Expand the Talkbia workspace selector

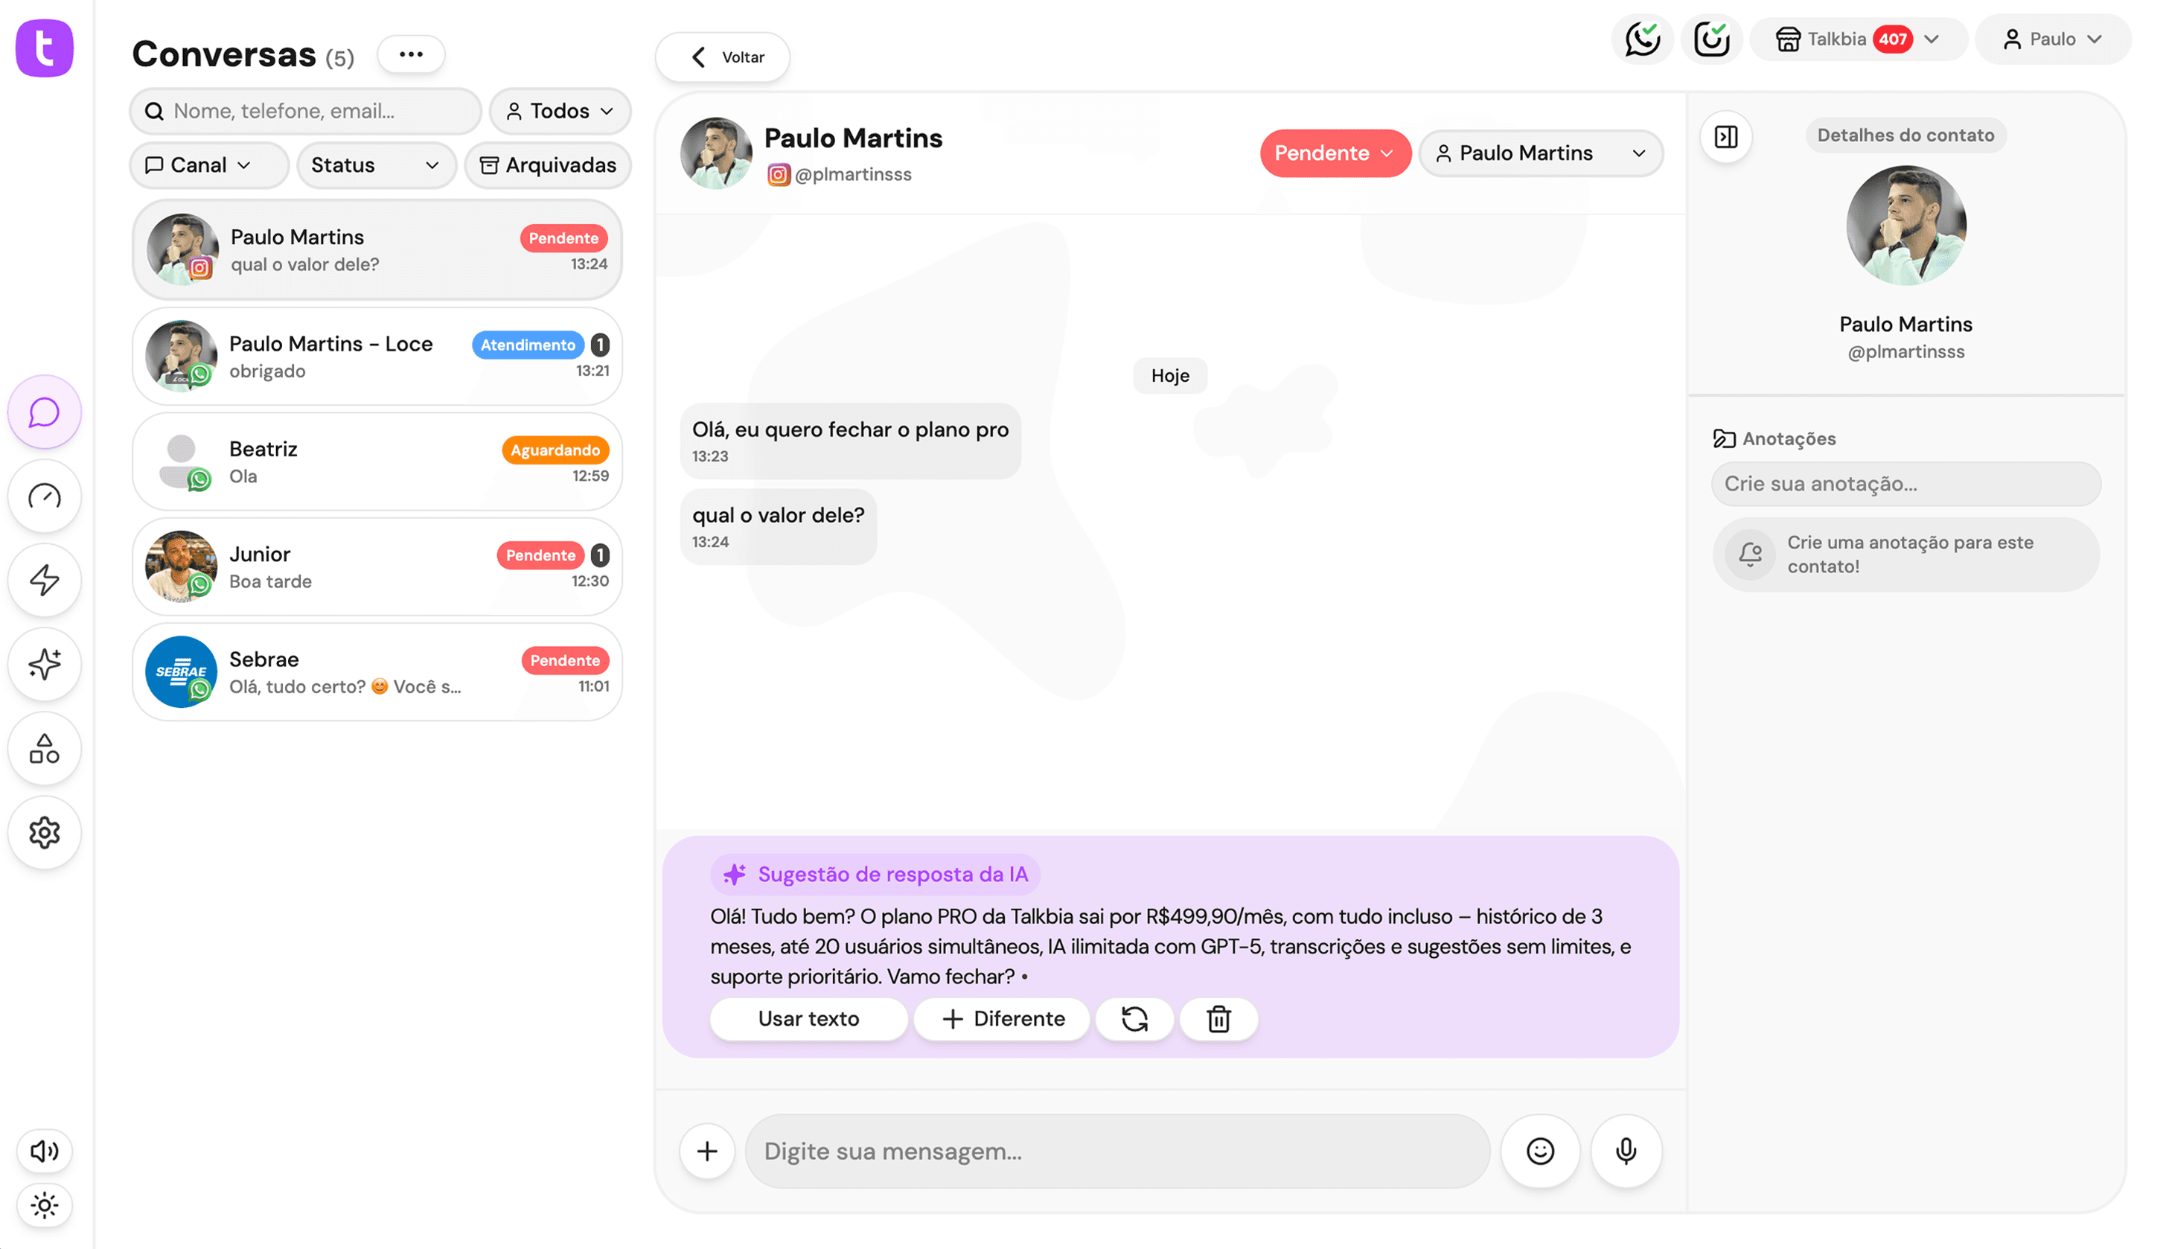[x=1858, y=39]
